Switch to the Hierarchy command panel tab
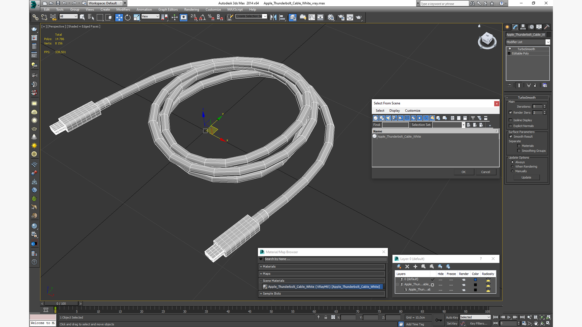 (x=523, y=27)
